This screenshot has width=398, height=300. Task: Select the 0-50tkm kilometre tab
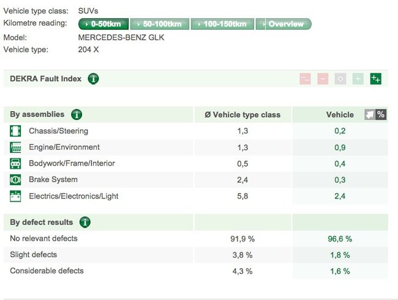click(x=103, y=24)
